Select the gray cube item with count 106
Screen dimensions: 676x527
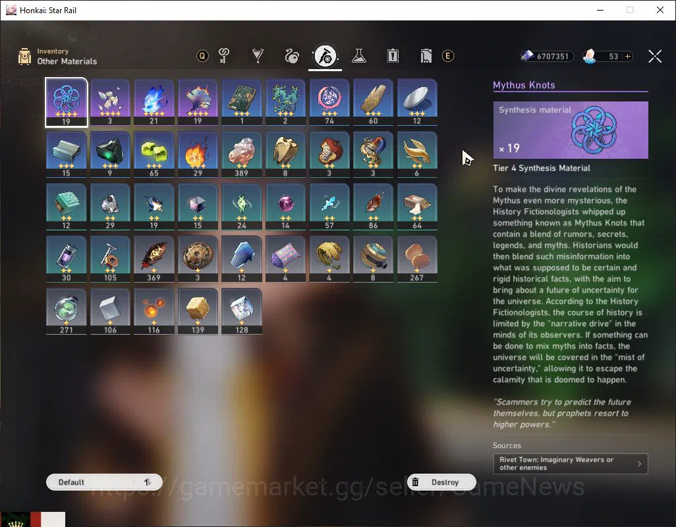(x=110, y=311)
